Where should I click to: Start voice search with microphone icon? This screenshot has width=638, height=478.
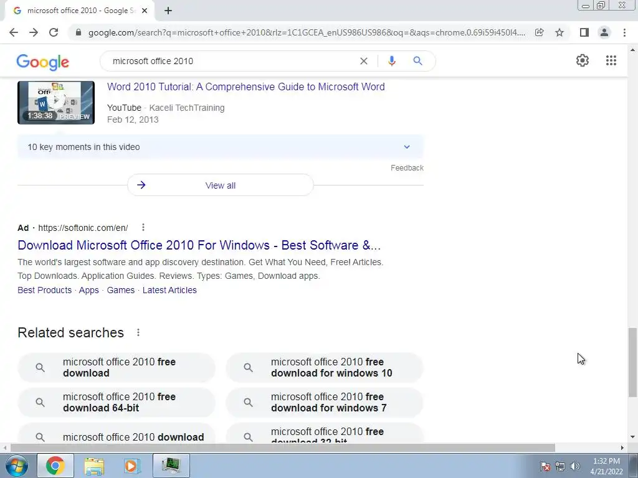tap(391, 61)
